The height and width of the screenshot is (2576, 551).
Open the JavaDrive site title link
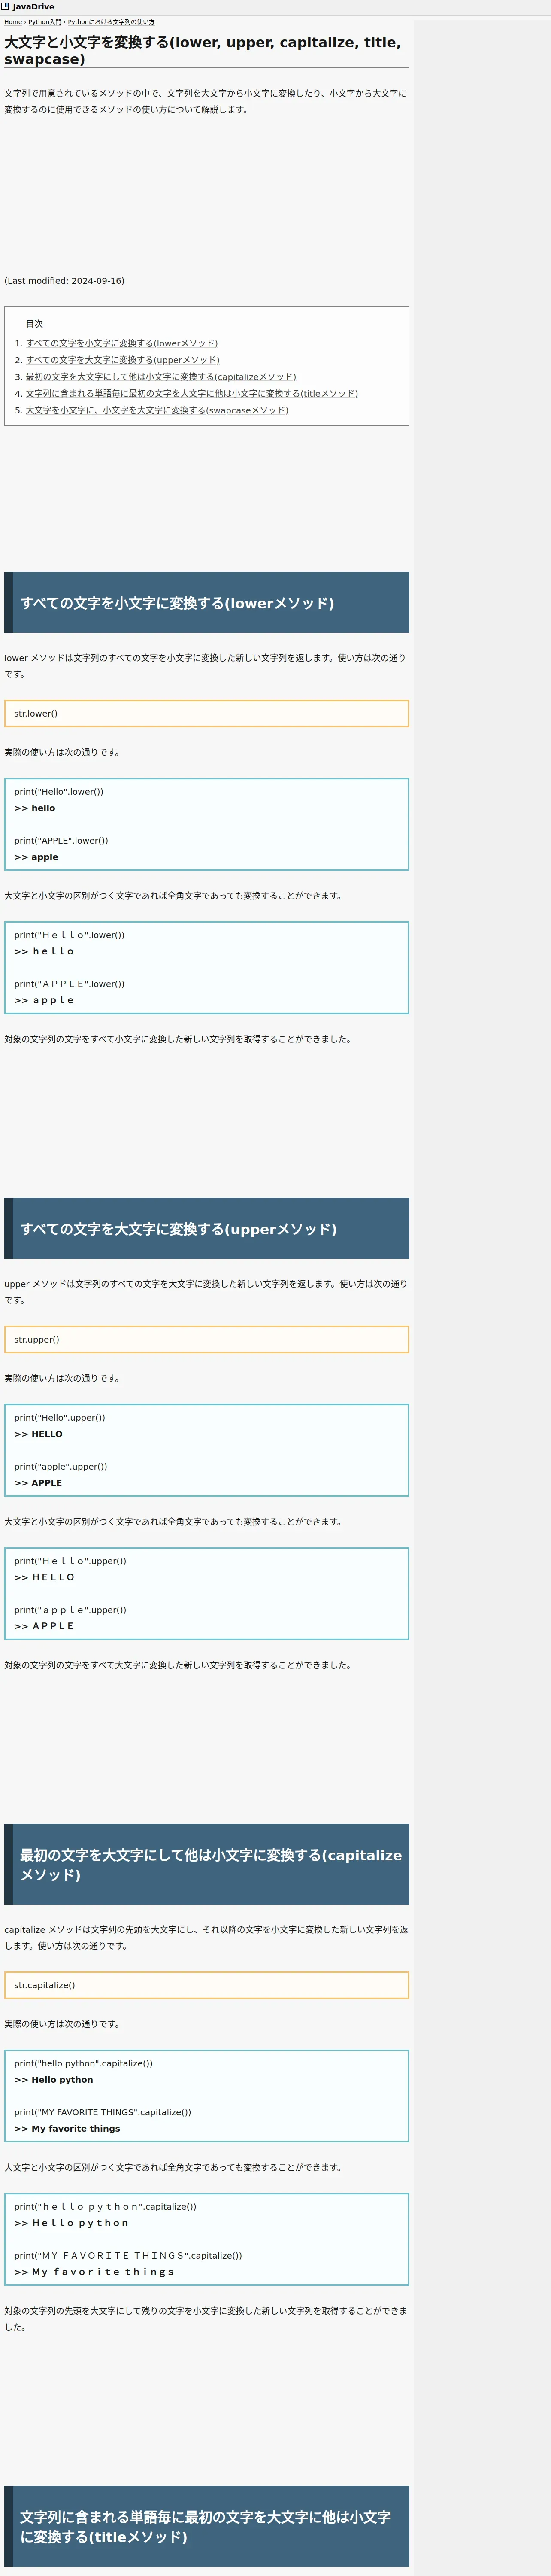tap(34, 7)
